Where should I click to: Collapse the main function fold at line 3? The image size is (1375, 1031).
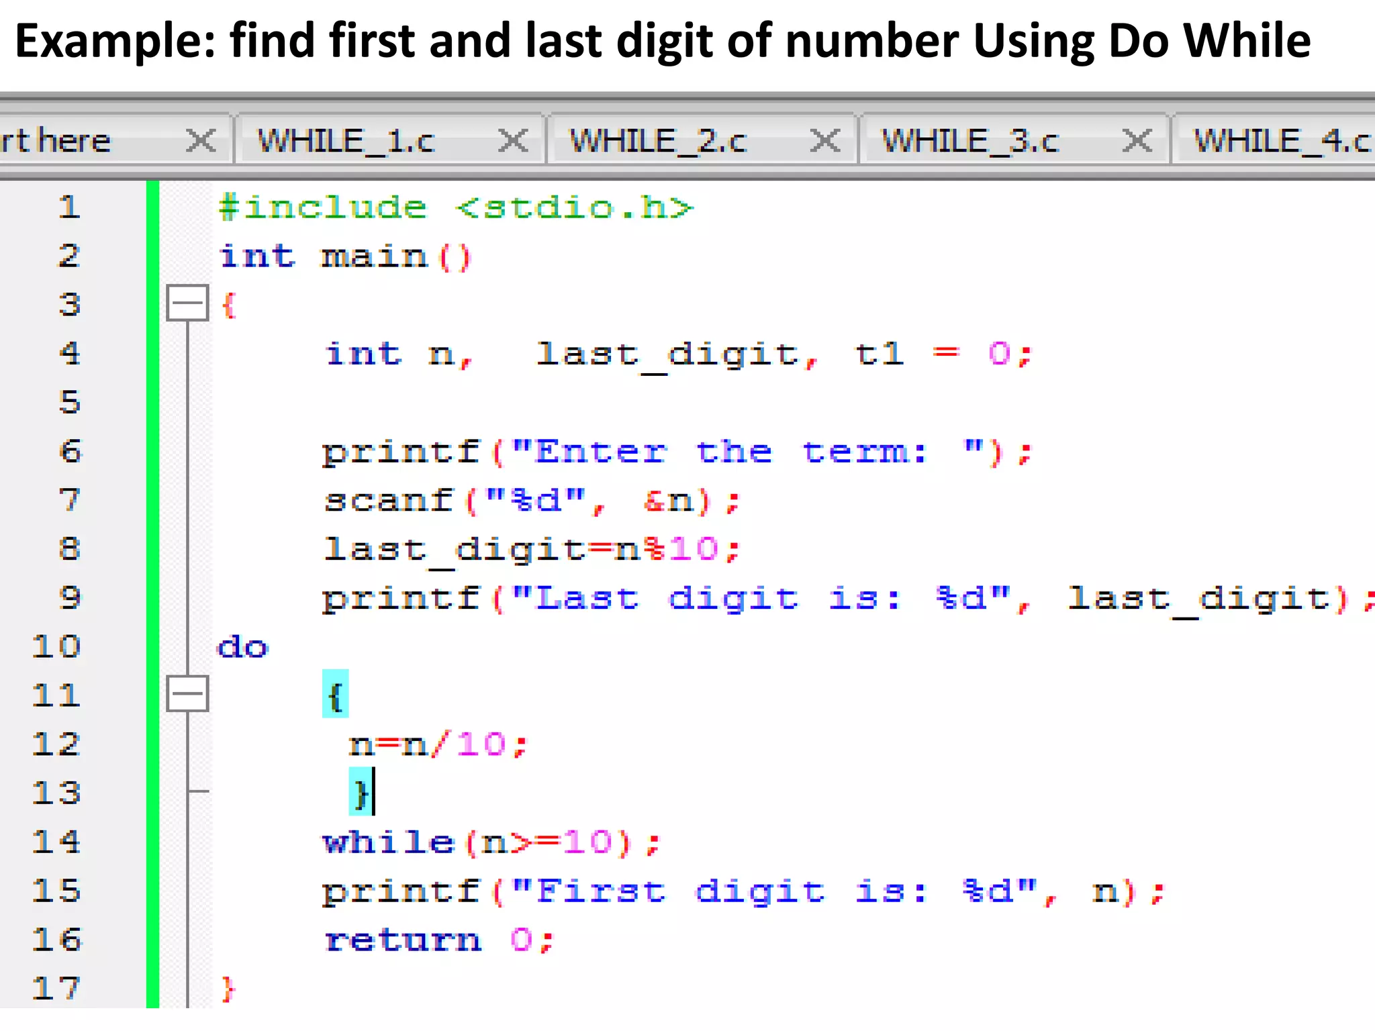click(x=187, y=303)
